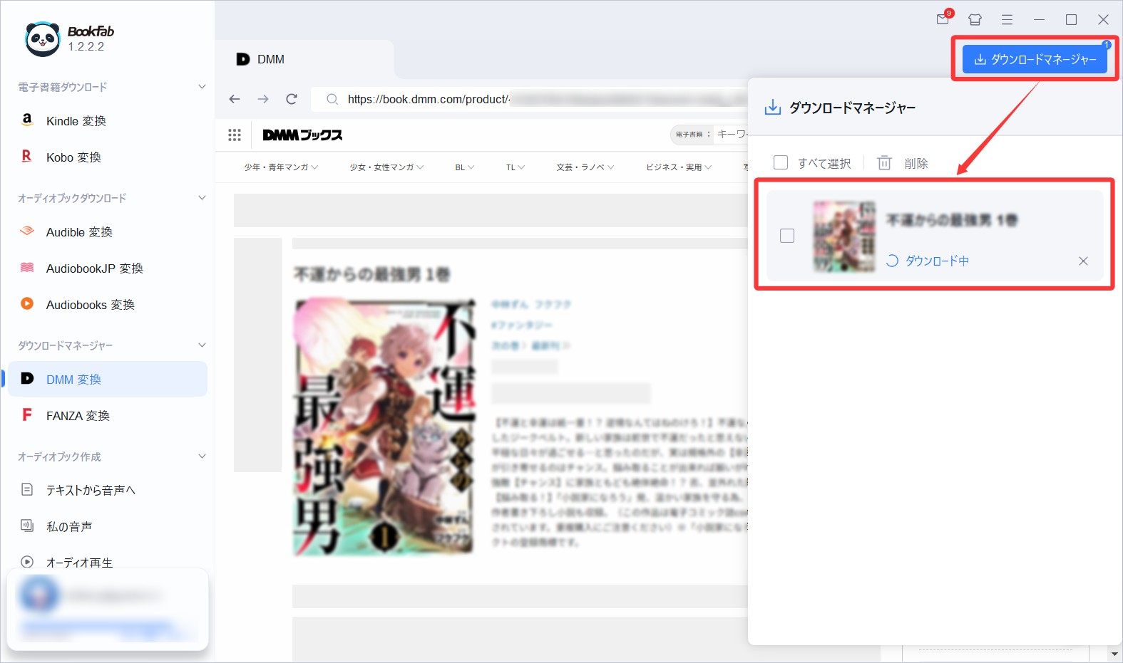Viewport: 1123px width, 663px height.
Task: Click the blue ダウンロードマネージャー button
Action: [1035, 59]
